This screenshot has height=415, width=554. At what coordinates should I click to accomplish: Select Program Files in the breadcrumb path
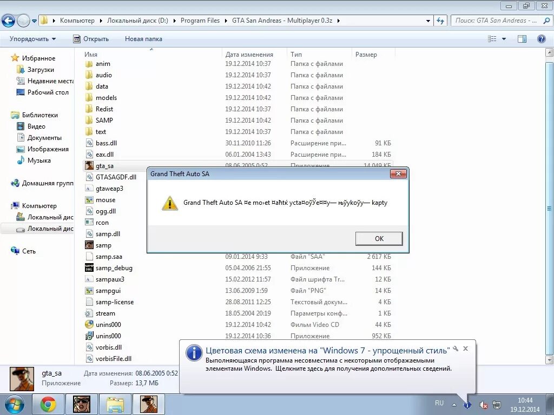[x=200, y=21]
